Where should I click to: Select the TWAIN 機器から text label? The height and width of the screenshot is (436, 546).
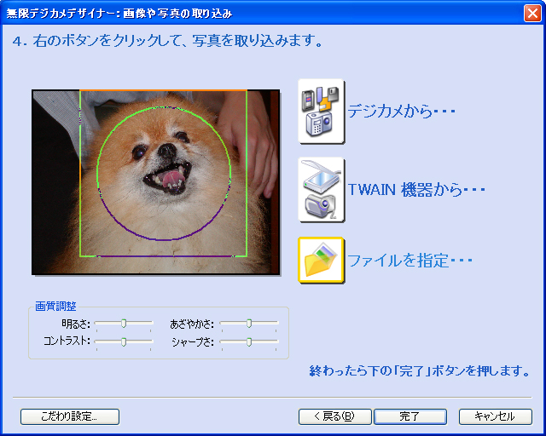[x=415, y=190]
